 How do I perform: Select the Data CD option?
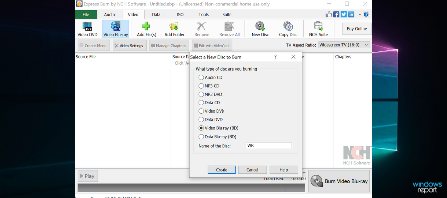point(209,103)
